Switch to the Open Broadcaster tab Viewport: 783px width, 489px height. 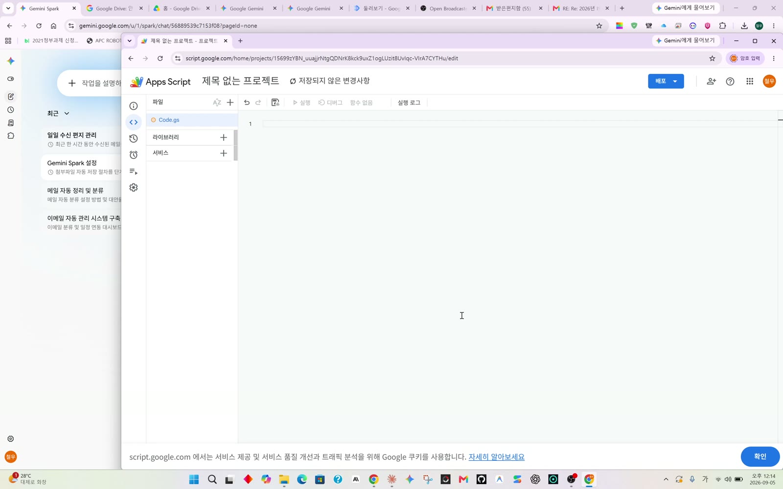[x=448, y=8]
